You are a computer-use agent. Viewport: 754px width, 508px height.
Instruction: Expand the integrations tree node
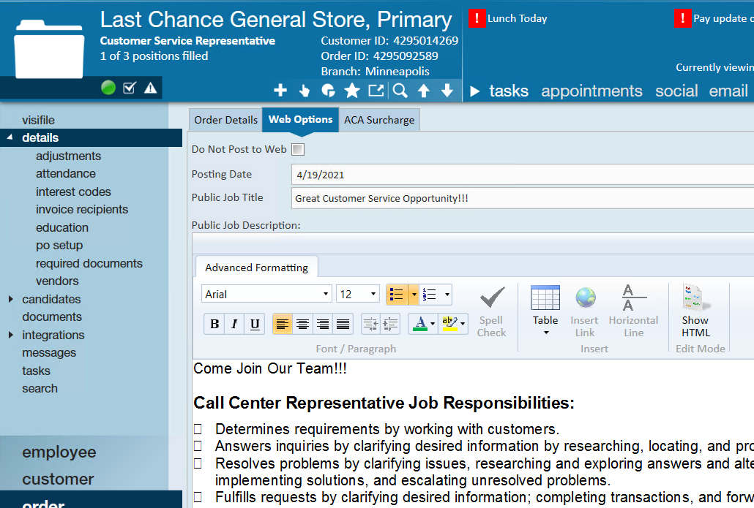tap(10, 335)
